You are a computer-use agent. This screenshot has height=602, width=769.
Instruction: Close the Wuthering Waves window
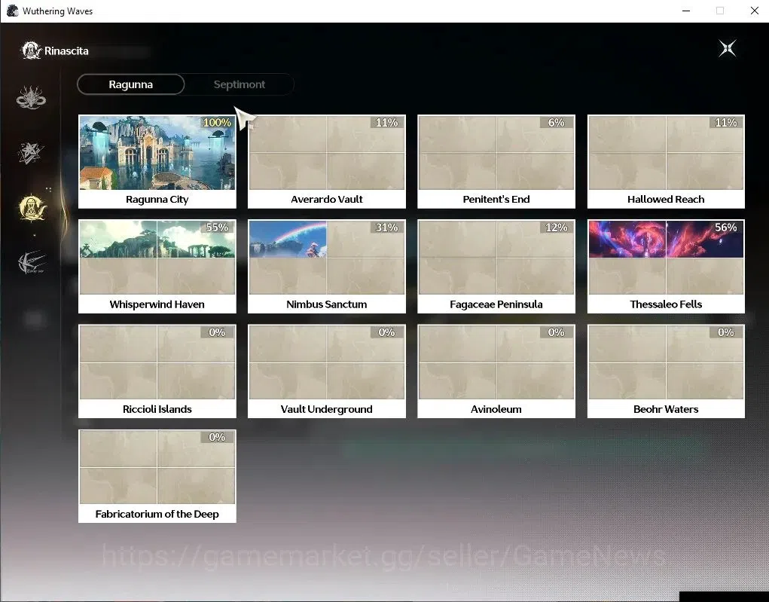coord(754,11)
